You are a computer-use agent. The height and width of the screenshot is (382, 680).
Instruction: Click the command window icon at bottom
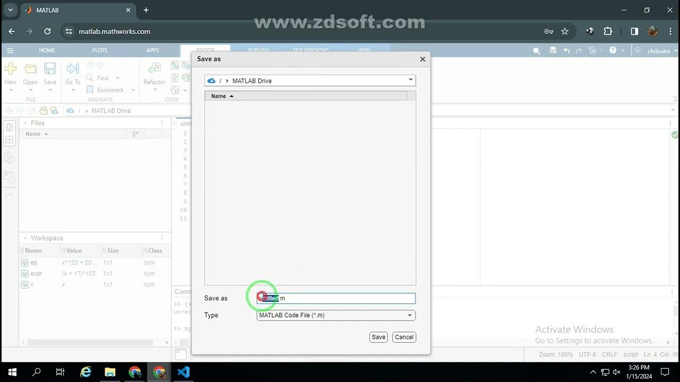[181, 354]
